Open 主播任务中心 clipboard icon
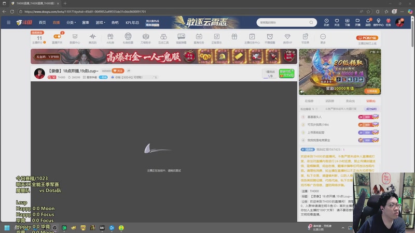This screenshot has height=233, width=415. pos(252,38)
